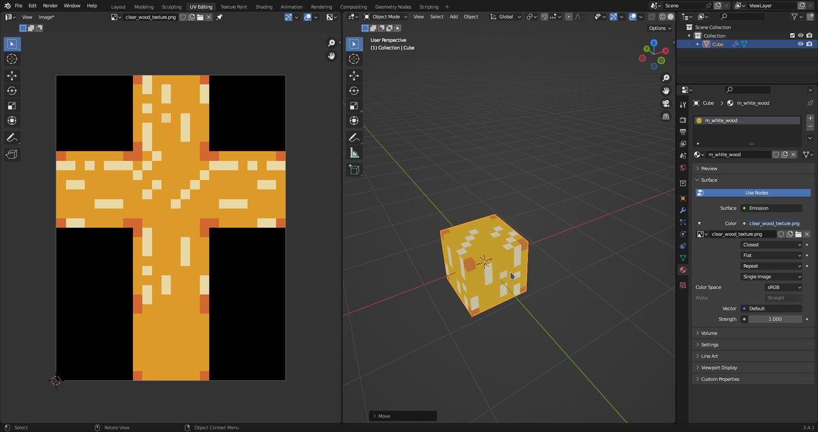This screenshot has width=818, height=432.
Task: Switch to the Geometry Nodes workspace tab
Action: (x=393, y=6)
